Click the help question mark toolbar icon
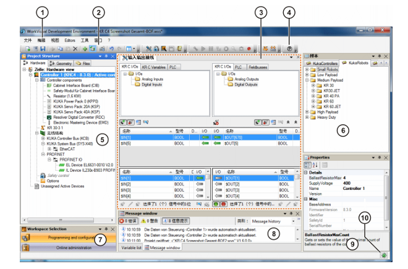Image resolution: width=408 pixels, height=269 pixels. [289, 48]
